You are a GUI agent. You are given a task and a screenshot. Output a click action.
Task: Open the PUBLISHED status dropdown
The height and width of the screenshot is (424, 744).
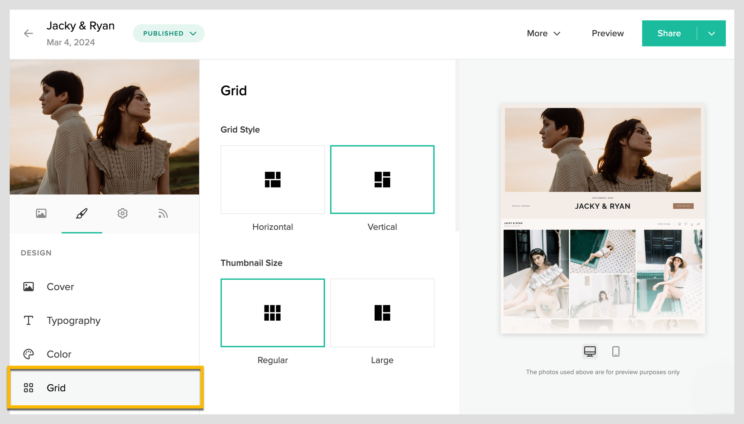(x=169, y=33)
